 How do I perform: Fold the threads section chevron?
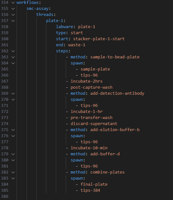tap(13, 15)
